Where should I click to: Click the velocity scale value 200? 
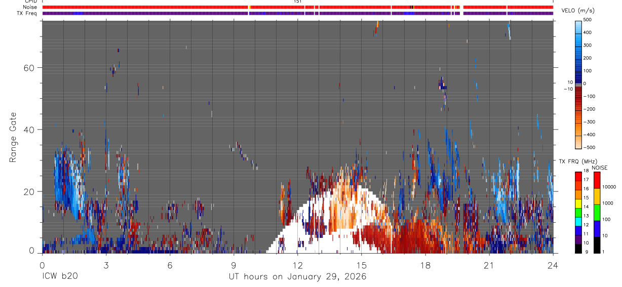[588, 58]
